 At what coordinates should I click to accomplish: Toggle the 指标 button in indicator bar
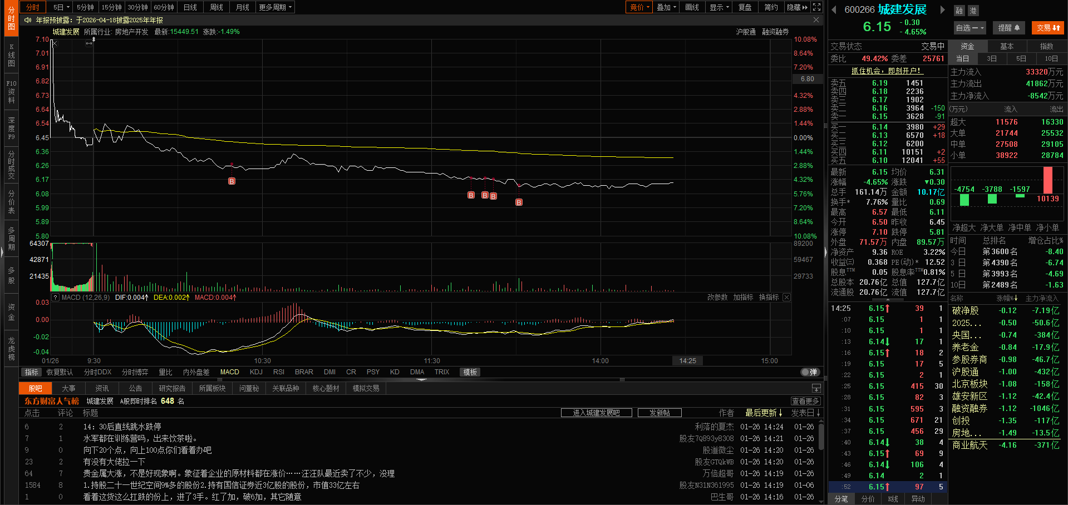31,372
